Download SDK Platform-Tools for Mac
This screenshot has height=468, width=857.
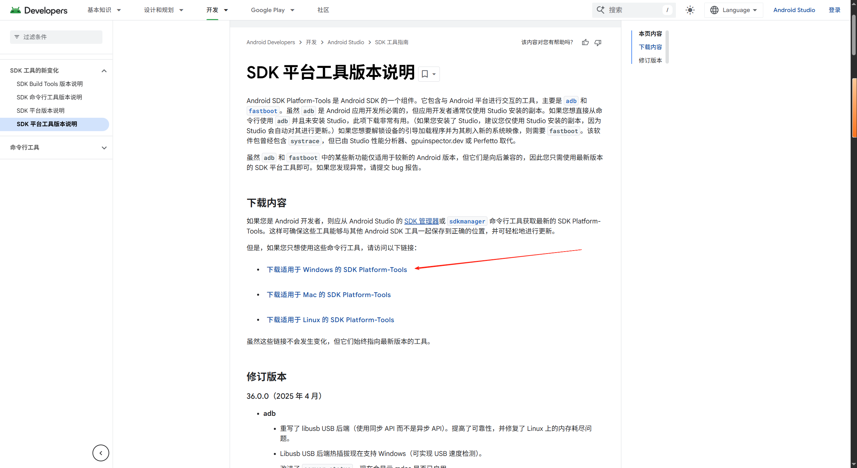pyautogui.click(x=329, y=295)
